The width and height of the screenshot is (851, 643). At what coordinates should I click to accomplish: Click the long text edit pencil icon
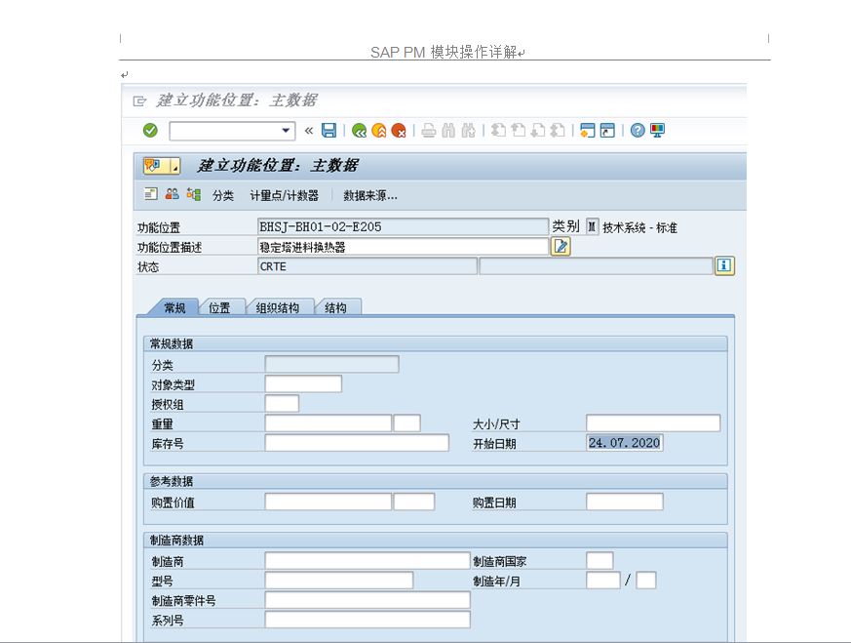coord(561,247)
